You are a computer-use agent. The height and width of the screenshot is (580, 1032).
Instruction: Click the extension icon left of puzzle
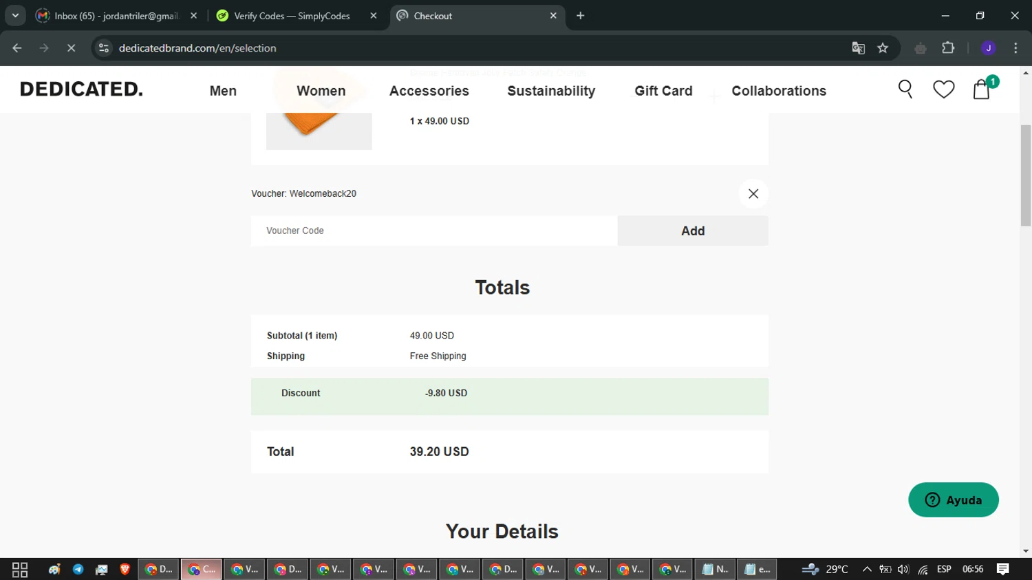921,48
